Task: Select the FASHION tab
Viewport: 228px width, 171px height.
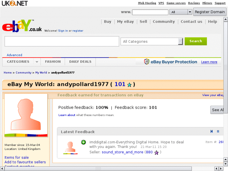Action: (53, 62)
